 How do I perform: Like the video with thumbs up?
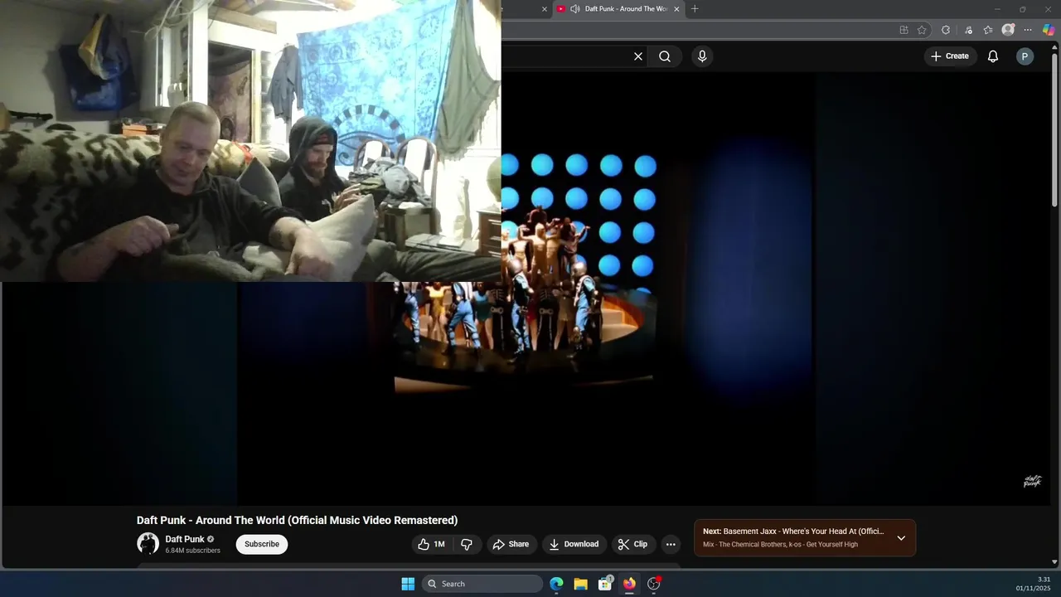[x=432, y=545]
